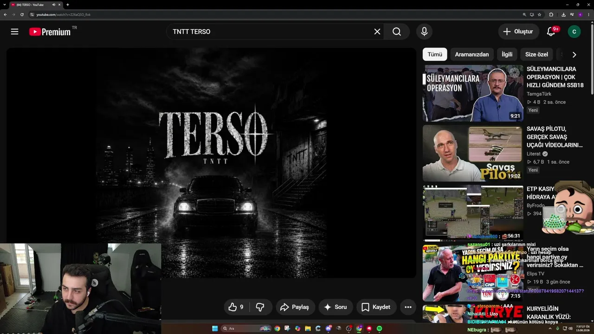Reload the YouTube page
The image size is (594, 334).
click(22, 14)
